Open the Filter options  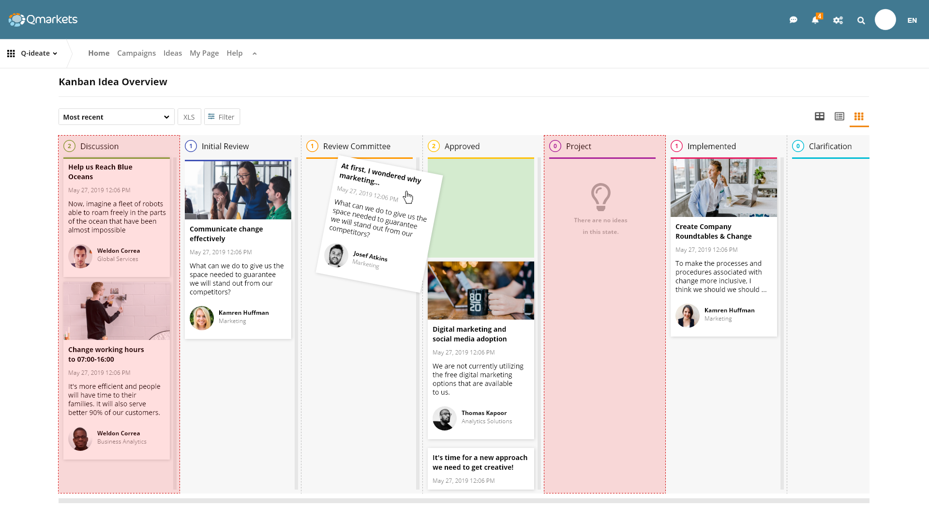tap(222, 117)
